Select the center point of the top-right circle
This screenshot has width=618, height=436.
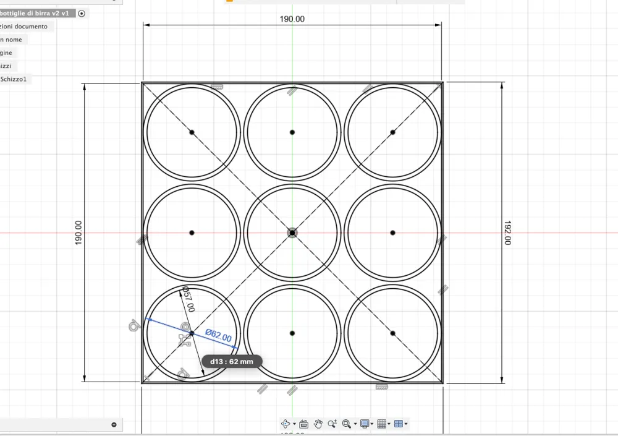tap(392, 132)
